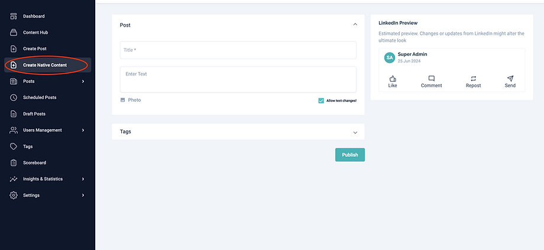Image resolution: width=544 pixels, height=250 pixels.
Task: Click the LinkedIn Preview heading
Action: (x=398, y=23)
